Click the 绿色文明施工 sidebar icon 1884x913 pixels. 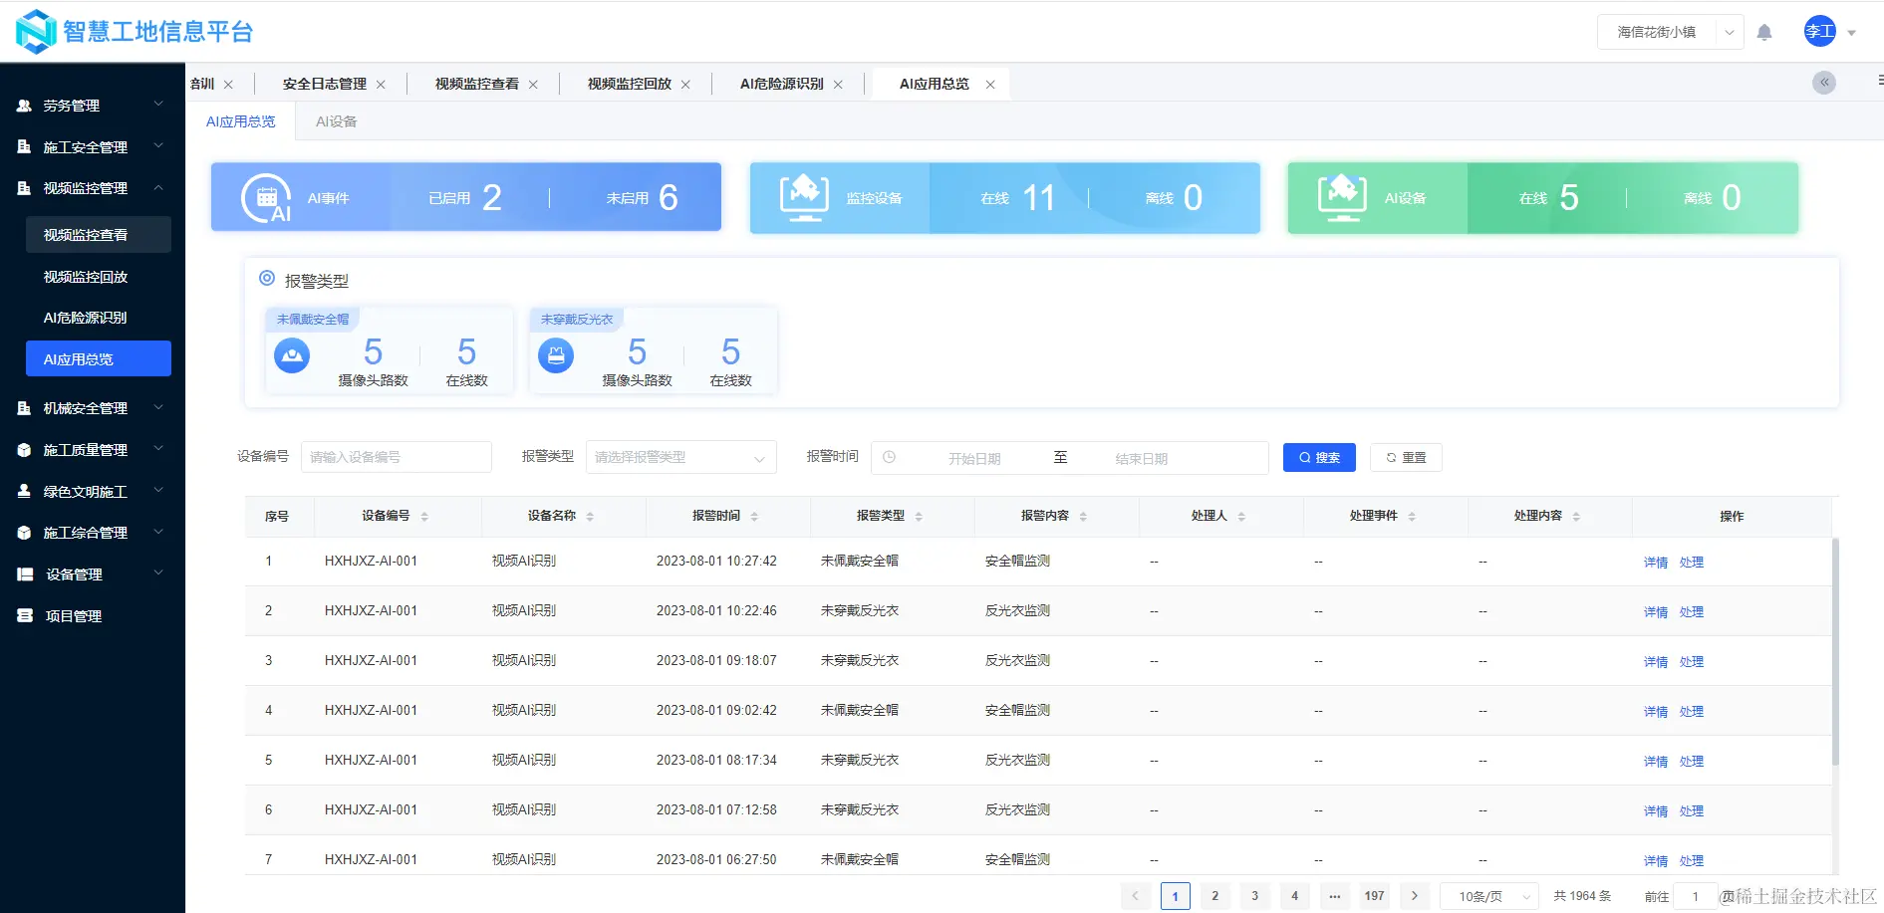(x=24, y=490)
